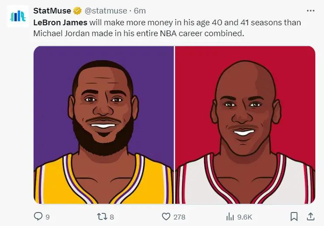The width and height of the screenshot is (324, 226).
Task: Click the gold verified badge
Action: (77, 11)
